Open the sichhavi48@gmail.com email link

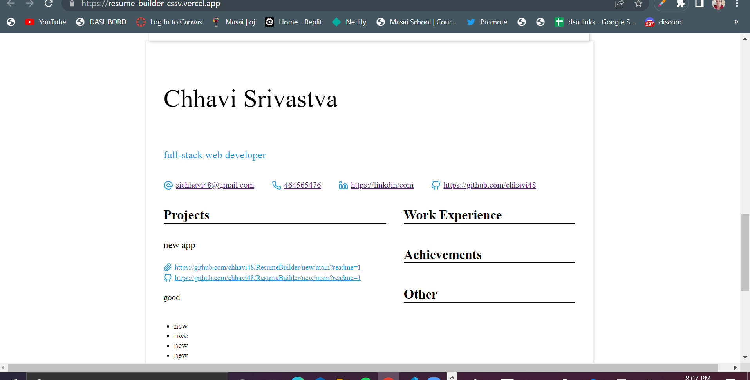click(x=215, y=185)
